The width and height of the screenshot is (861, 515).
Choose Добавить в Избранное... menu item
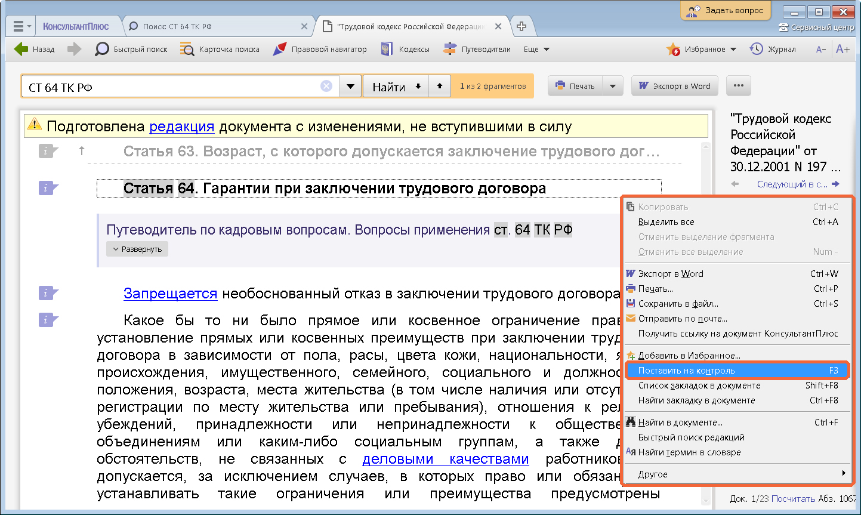(737, 356)
